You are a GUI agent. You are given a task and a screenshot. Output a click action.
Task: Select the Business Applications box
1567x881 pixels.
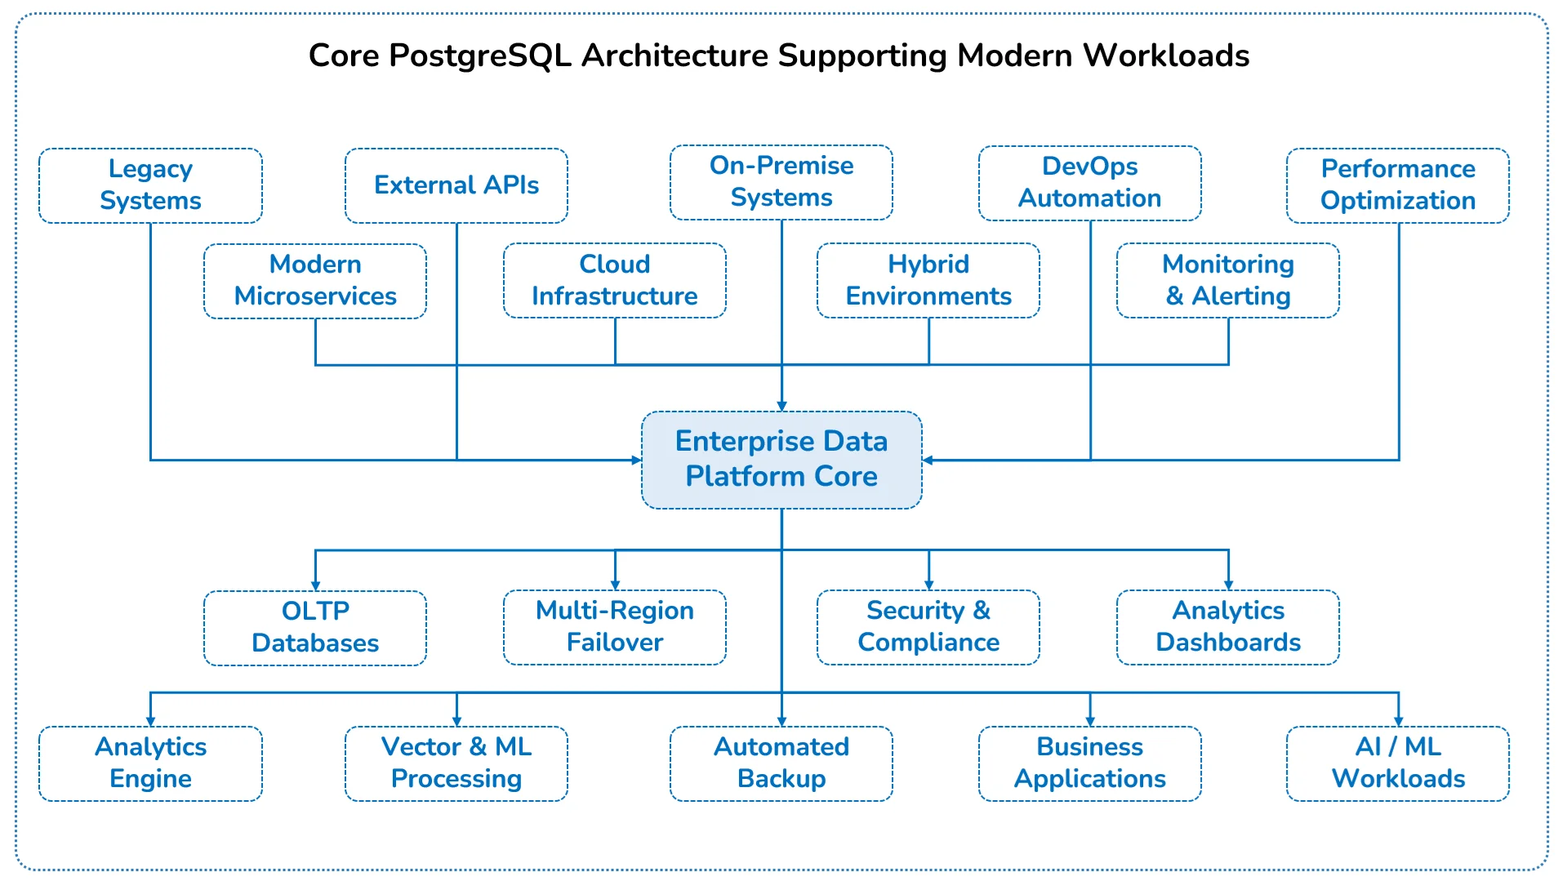tap(1090, 763)
